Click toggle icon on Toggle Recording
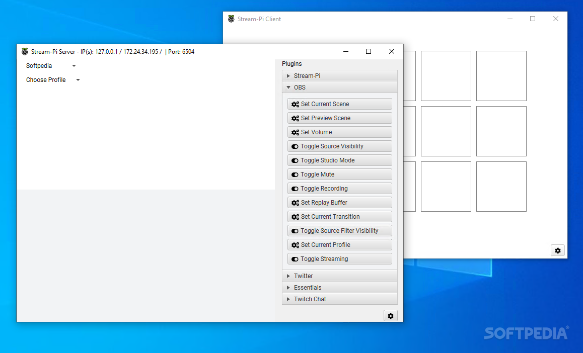 [x=295, y=189]
